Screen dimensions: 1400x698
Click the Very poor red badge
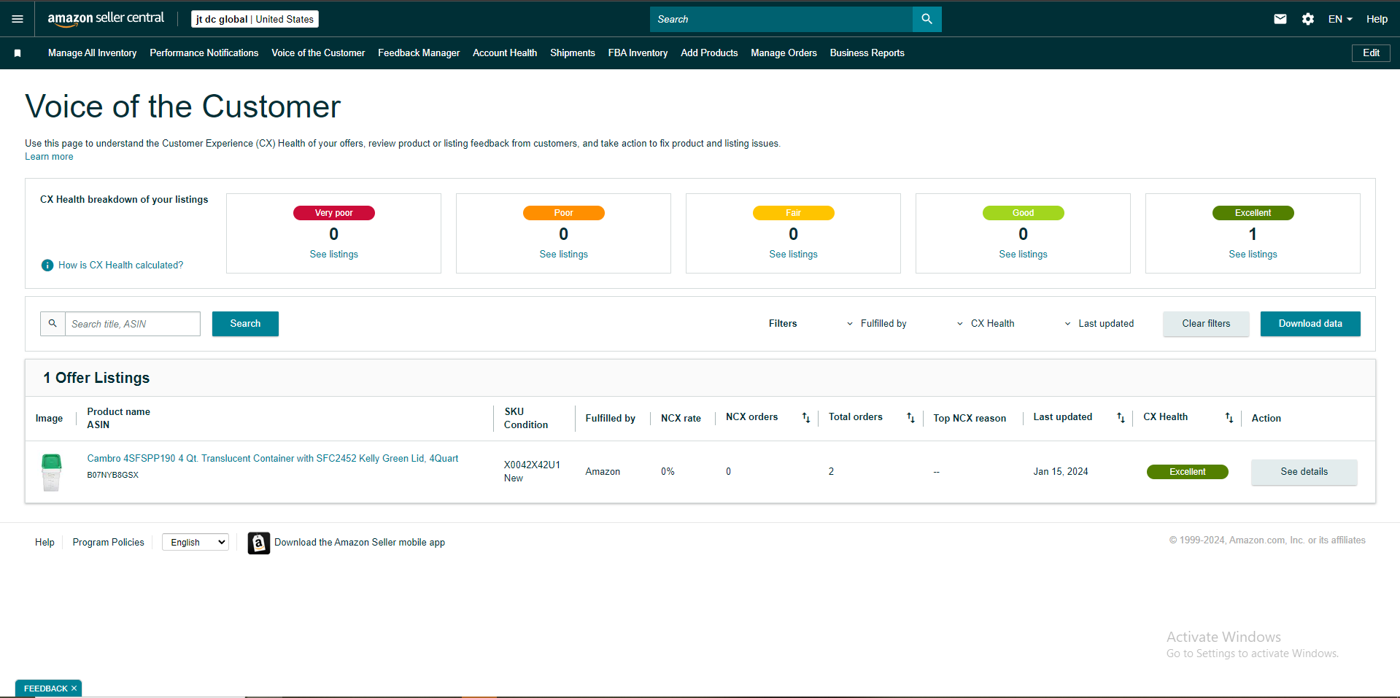pyautogui.click(x=334, y=213)
